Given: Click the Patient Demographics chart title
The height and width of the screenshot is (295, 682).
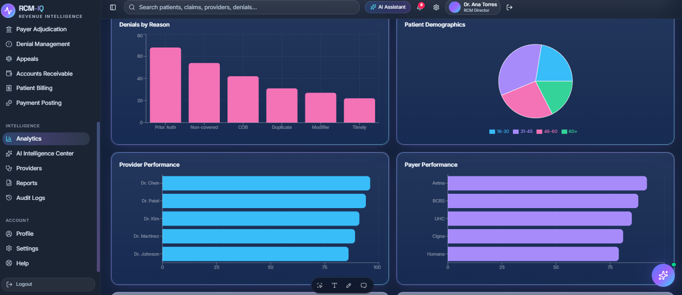Looking at the screenshot, I should [x=435, y=25].
